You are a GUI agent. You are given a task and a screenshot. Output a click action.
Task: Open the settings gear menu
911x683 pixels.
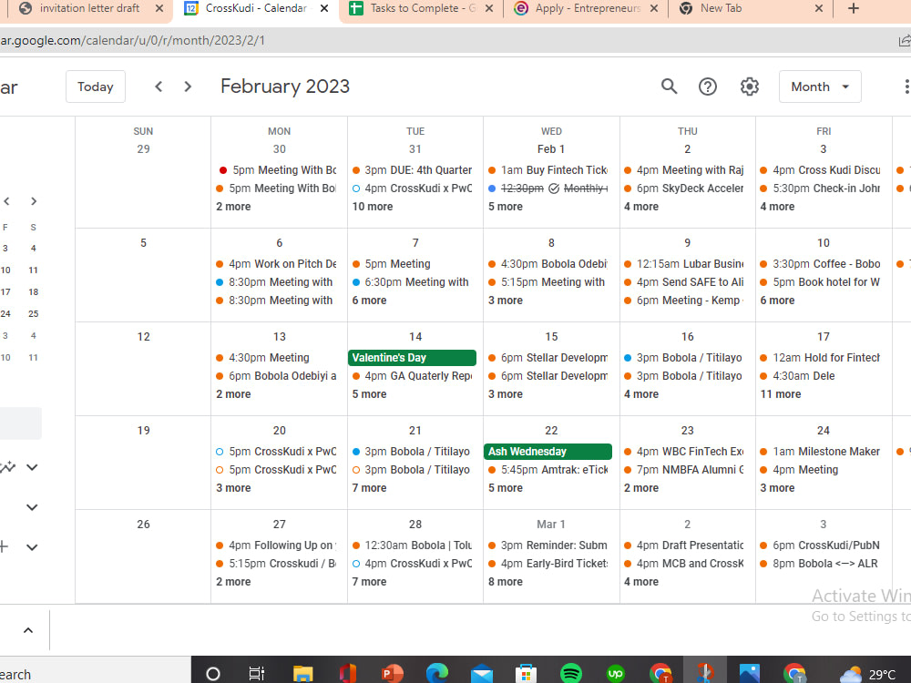point(750,87)
